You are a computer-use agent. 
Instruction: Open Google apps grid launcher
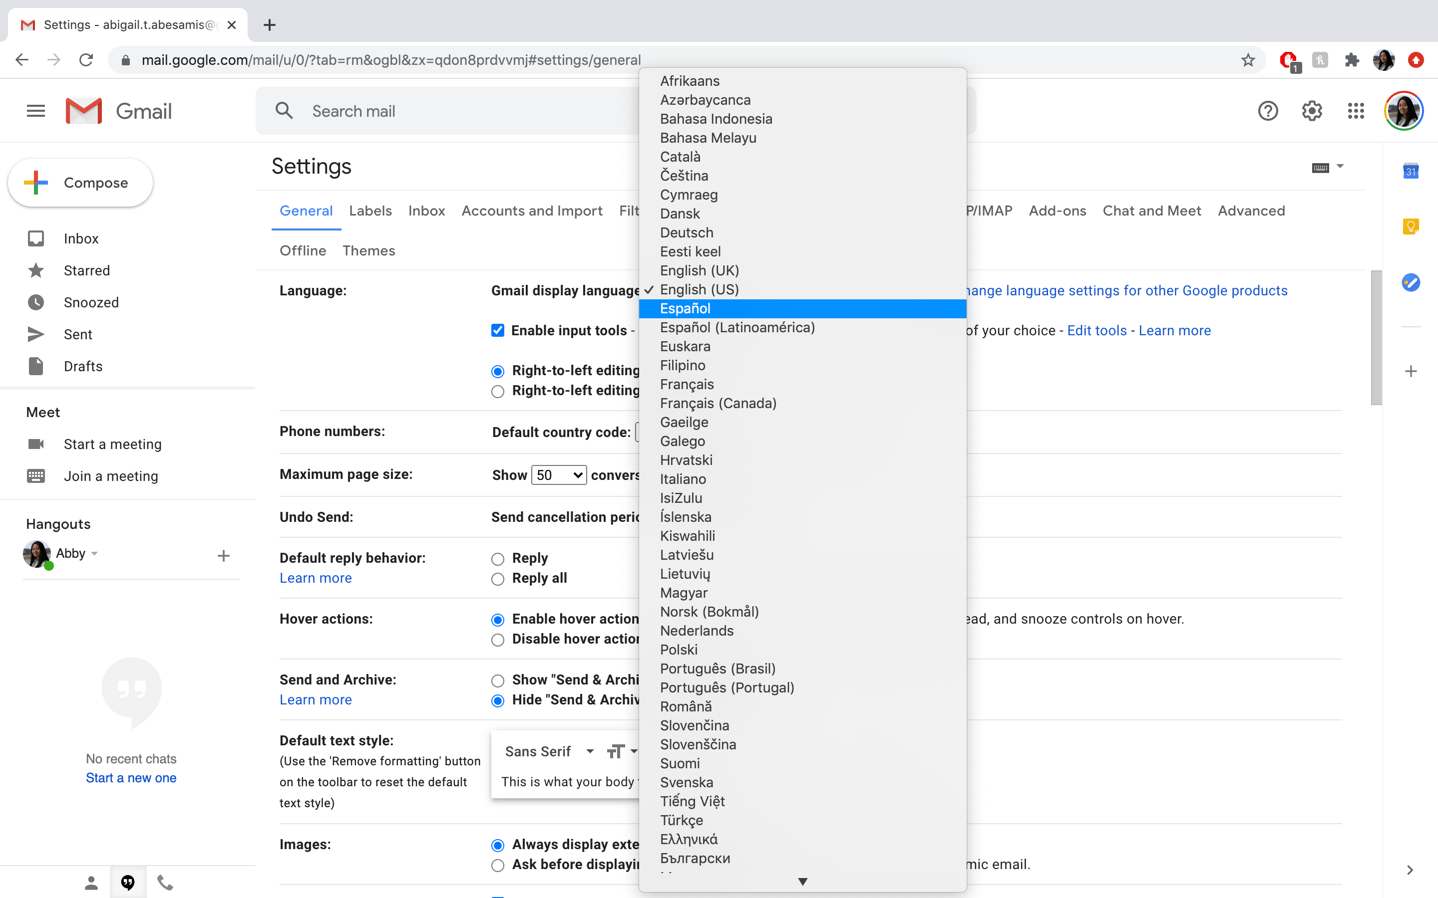tap(1356, 111)
